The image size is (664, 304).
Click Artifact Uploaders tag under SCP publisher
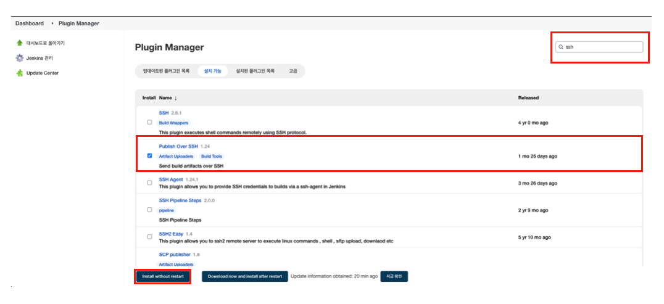click(x=176, y=264)
